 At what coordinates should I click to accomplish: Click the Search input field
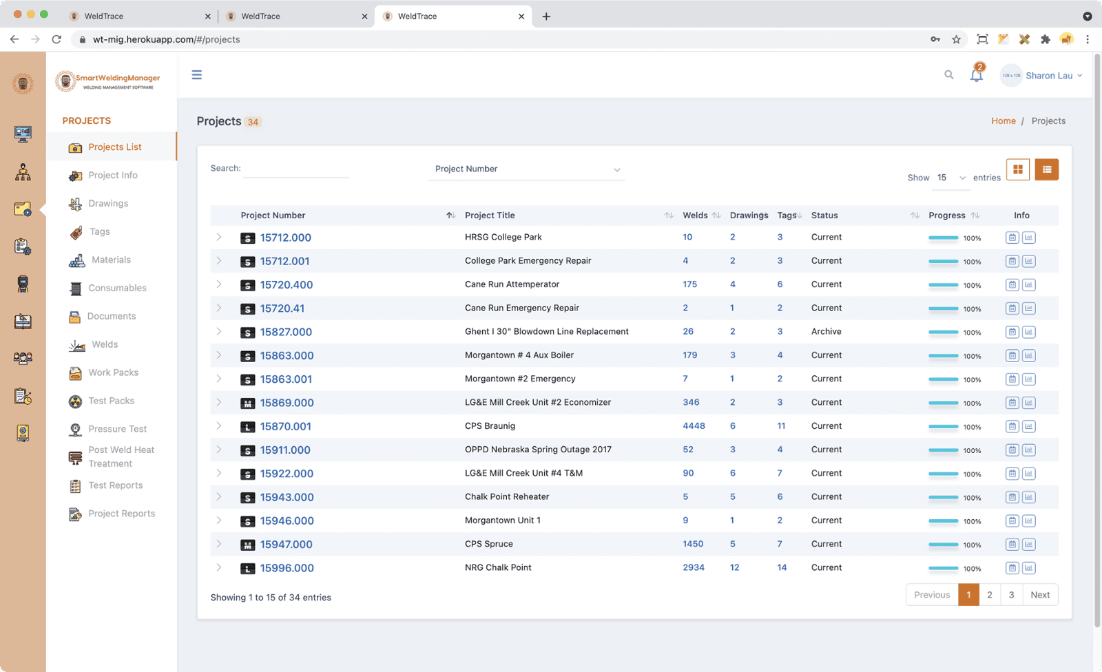pyautogui.click(x=296, y=169)
